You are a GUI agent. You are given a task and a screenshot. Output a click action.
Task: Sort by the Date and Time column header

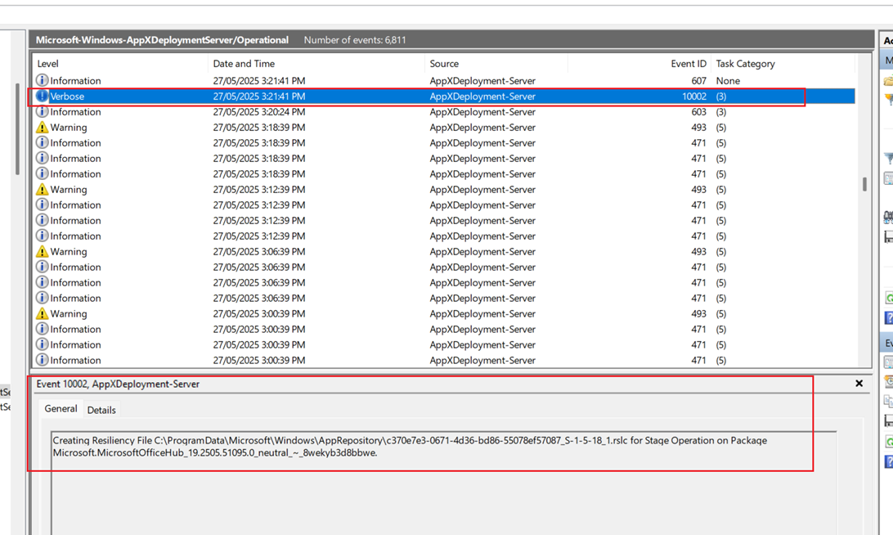click(244, 64)
